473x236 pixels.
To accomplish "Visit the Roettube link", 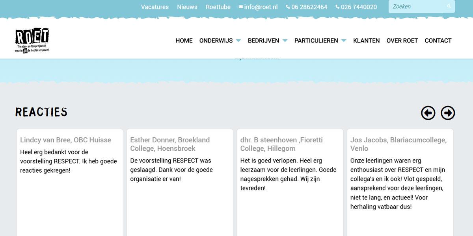I will tap(218, 7).
